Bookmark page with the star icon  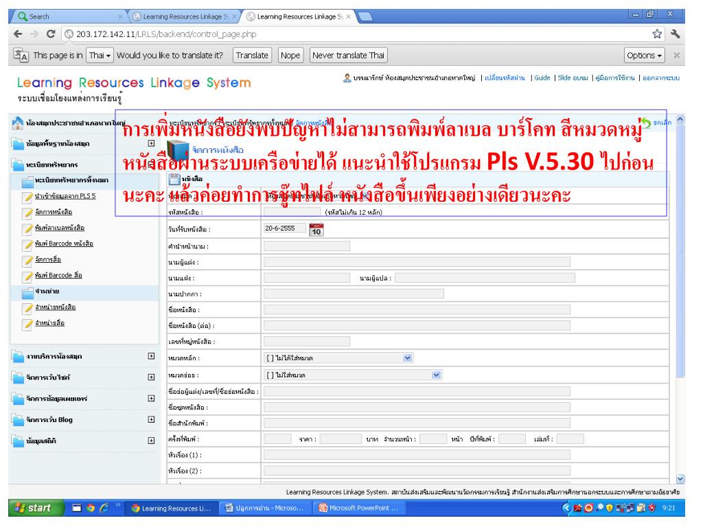(657, 34)
